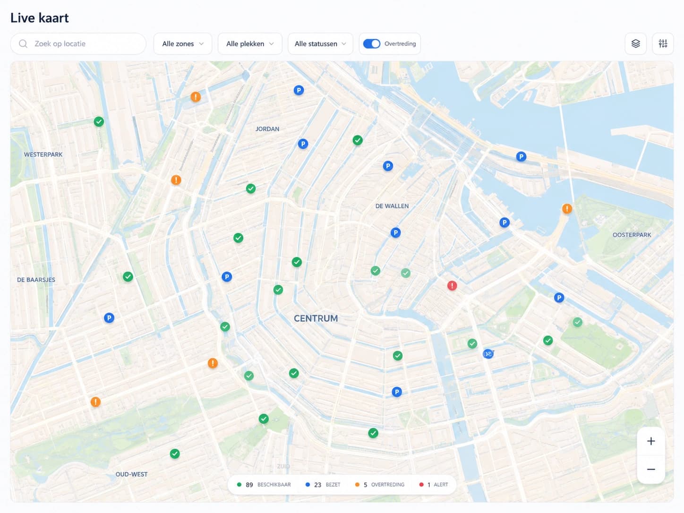Focus the Zoek op locatie search field

point(78,43)
